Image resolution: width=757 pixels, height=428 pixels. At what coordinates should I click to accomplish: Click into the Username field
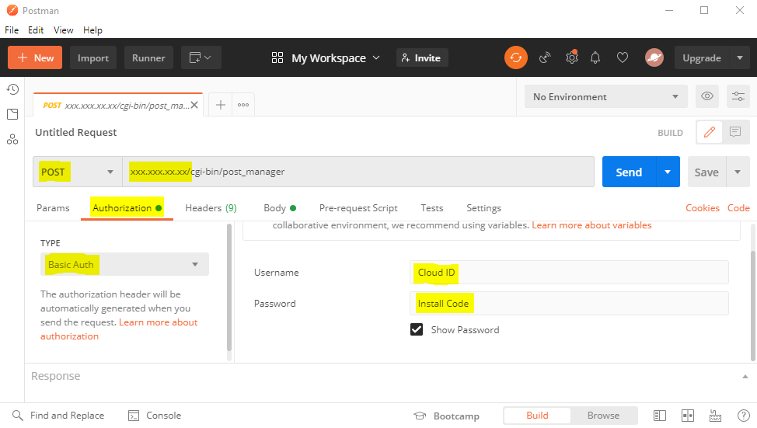pyautogui.click(x=569, y=273)
